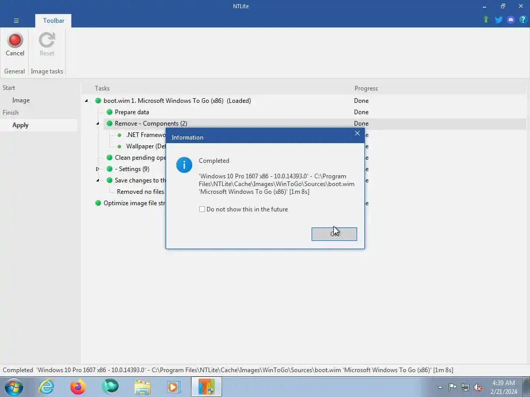Click small green dot beside Wallpaper entry

click(120, 146)
